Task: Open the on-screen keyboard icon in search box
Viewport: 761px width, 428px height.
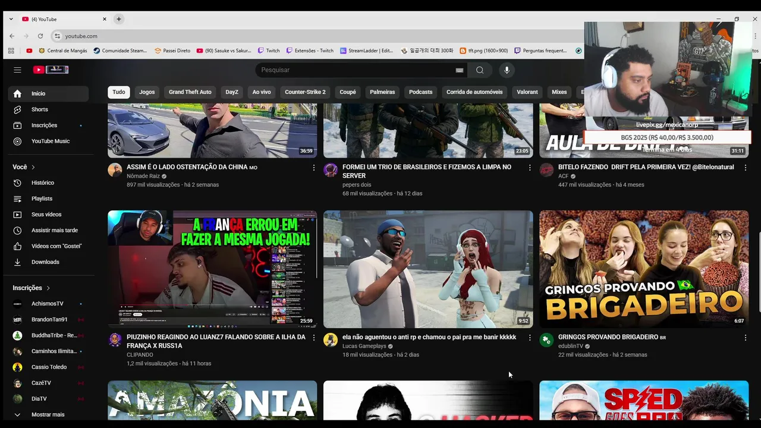Action: pyautogui.click(x=460, y=70)
